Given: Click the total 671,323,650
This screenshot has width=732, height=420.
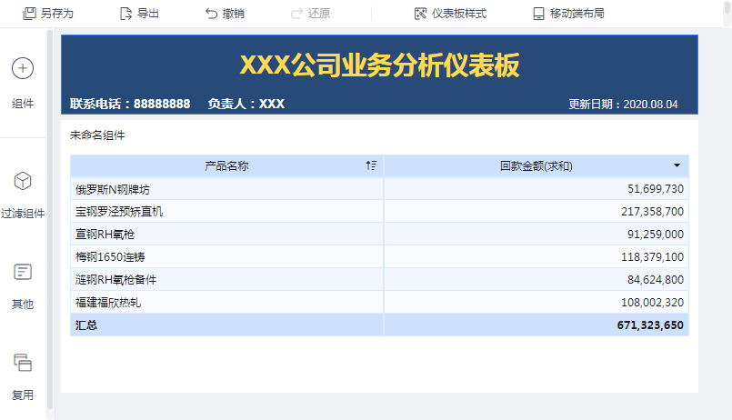Looking at the screenshot, I should pos(650,325).
